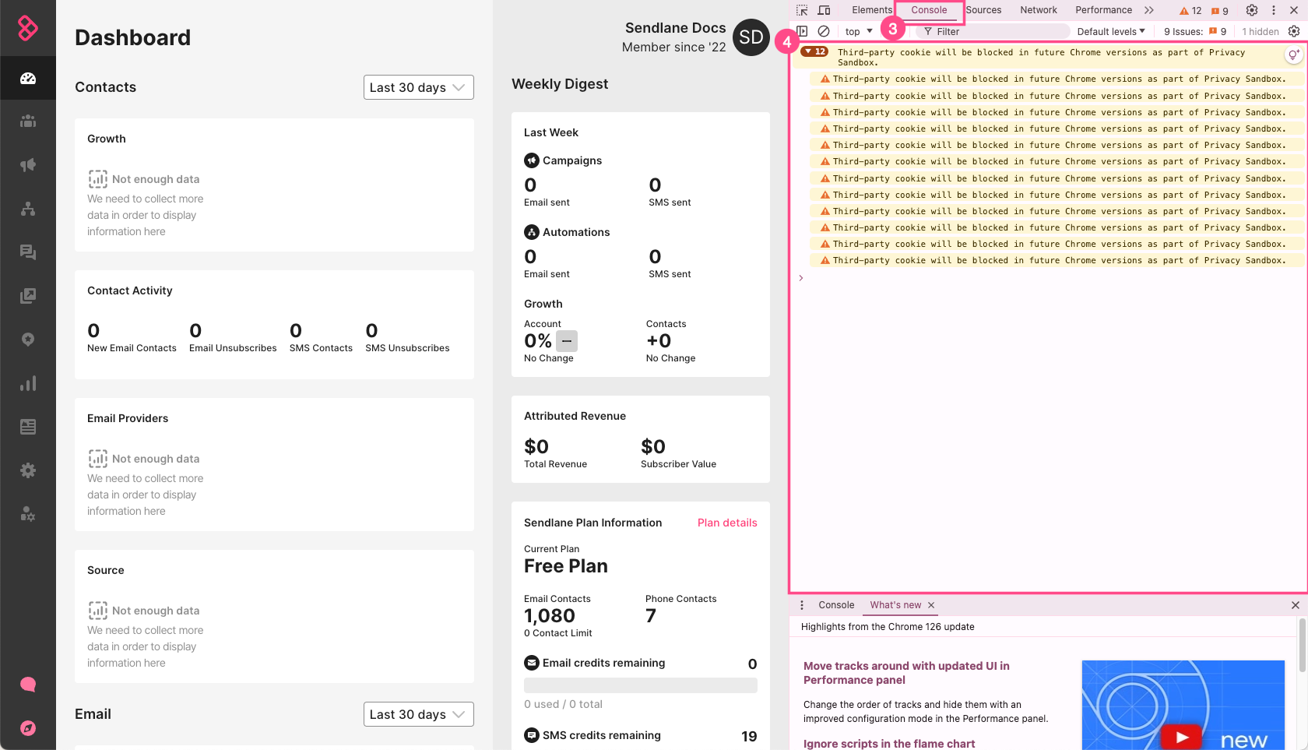This screenshot has width=1308, height=750.
Task: Switch to the Sources tab
Action: point(984,10)
